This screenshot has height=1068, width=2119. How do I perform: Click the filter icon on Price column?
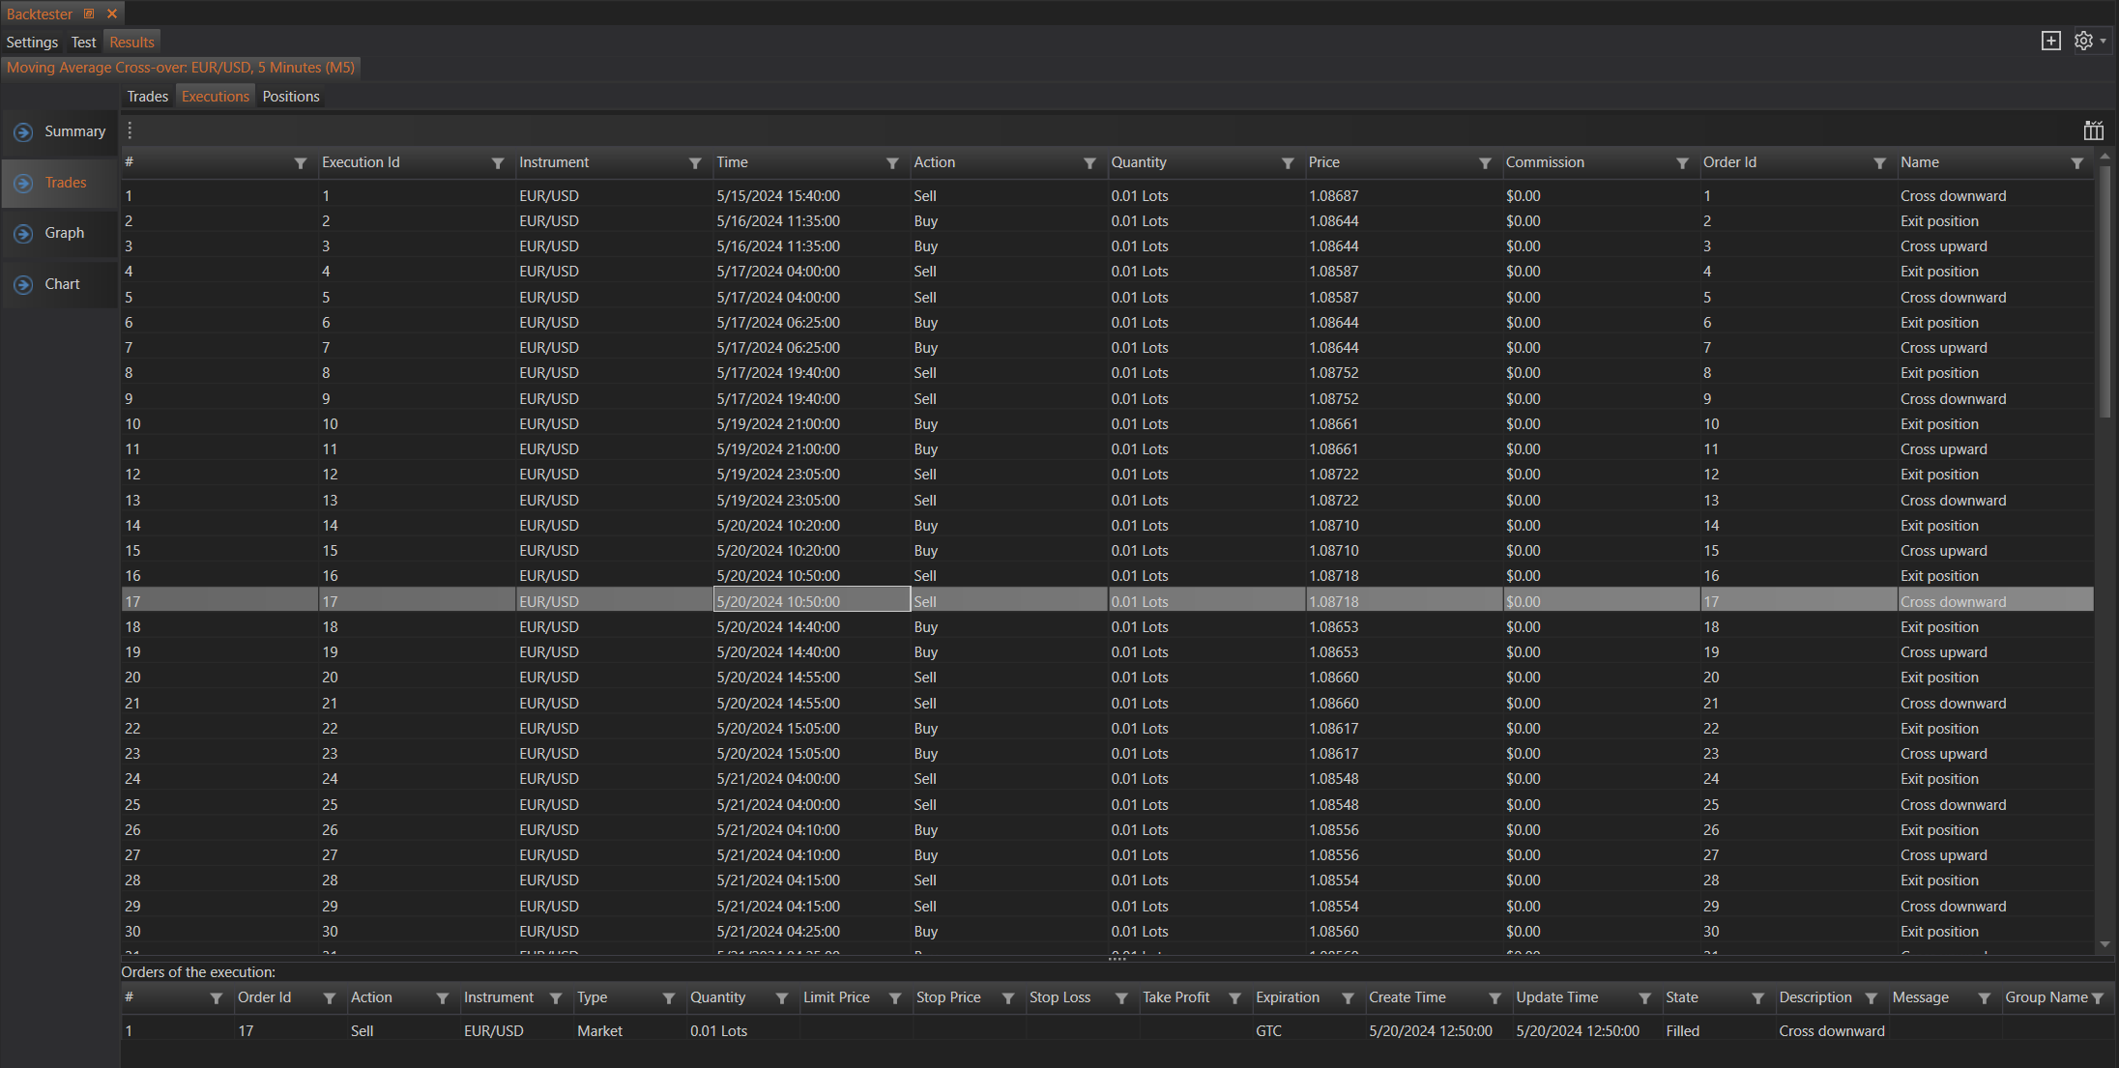pyautogui.click(x=1485, y=163)
